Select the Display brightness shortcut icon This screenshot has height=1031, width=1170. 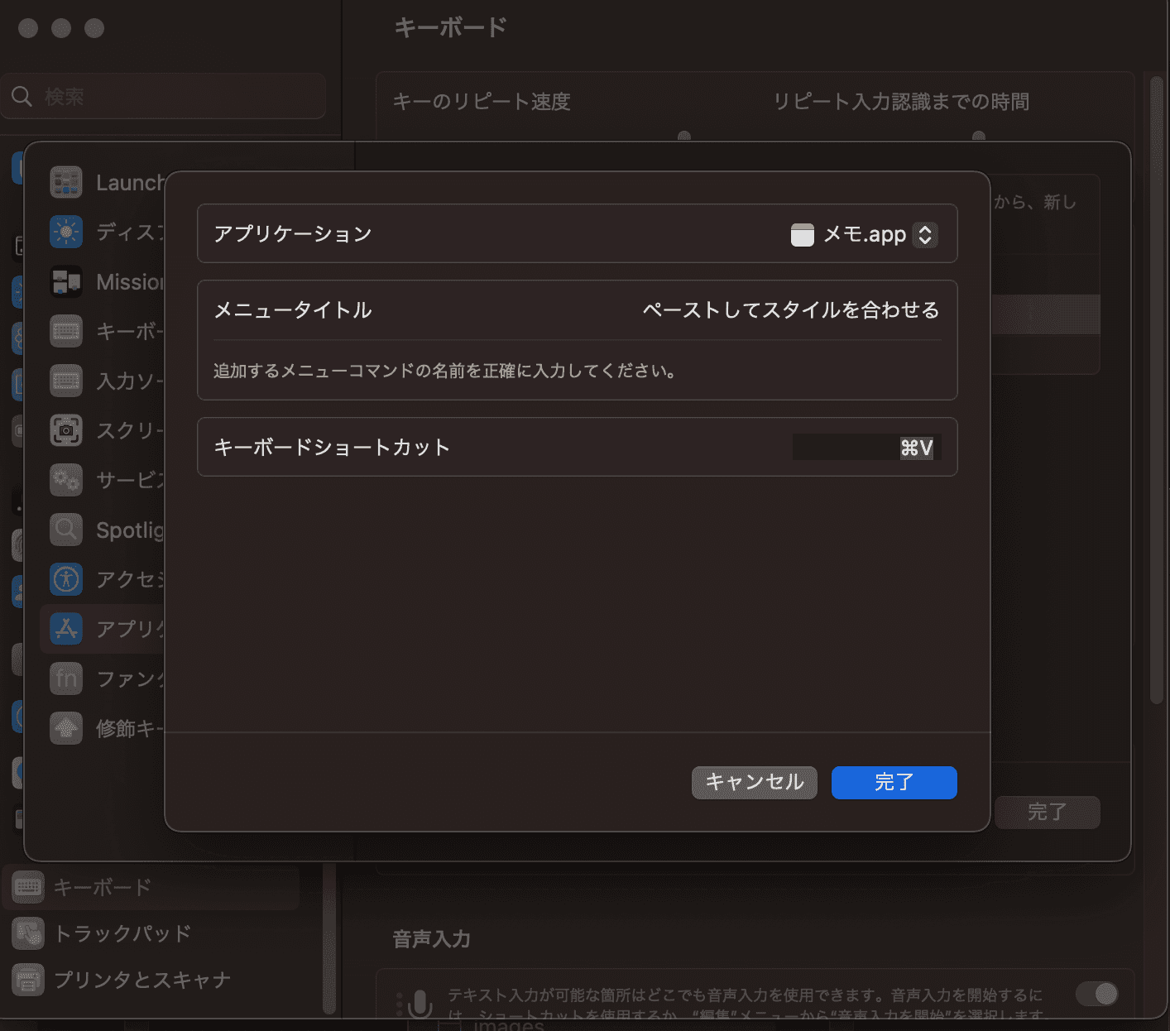click(66, 233)
